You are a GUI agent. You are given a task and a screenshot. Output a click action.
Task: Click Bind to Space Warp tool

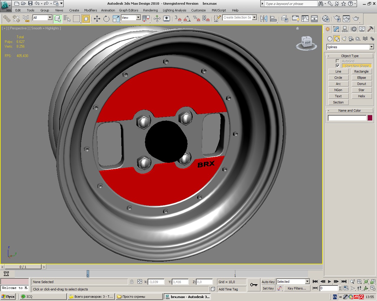(x=26, y=19)
